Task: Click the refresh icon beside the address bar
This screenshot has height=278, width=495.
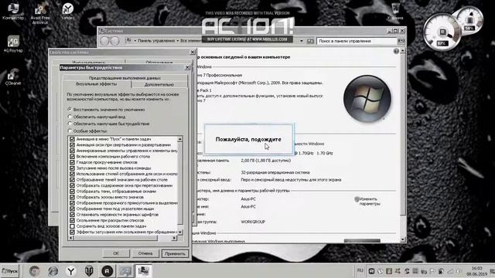Action: 310,41
